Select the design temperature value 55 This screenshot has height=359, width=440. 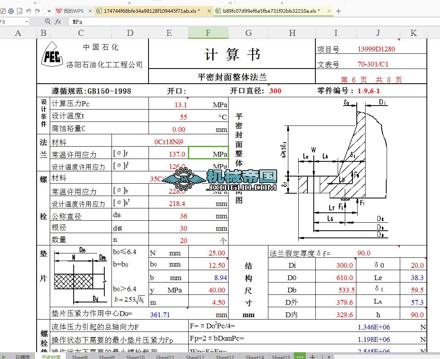click(x=183, y=117)
